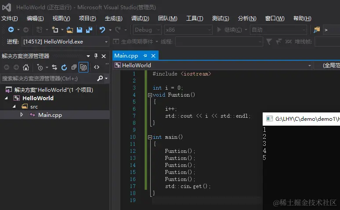Screen dimensions: 340x210
Task: Click the find in files icon
Action: click(317, 30)
